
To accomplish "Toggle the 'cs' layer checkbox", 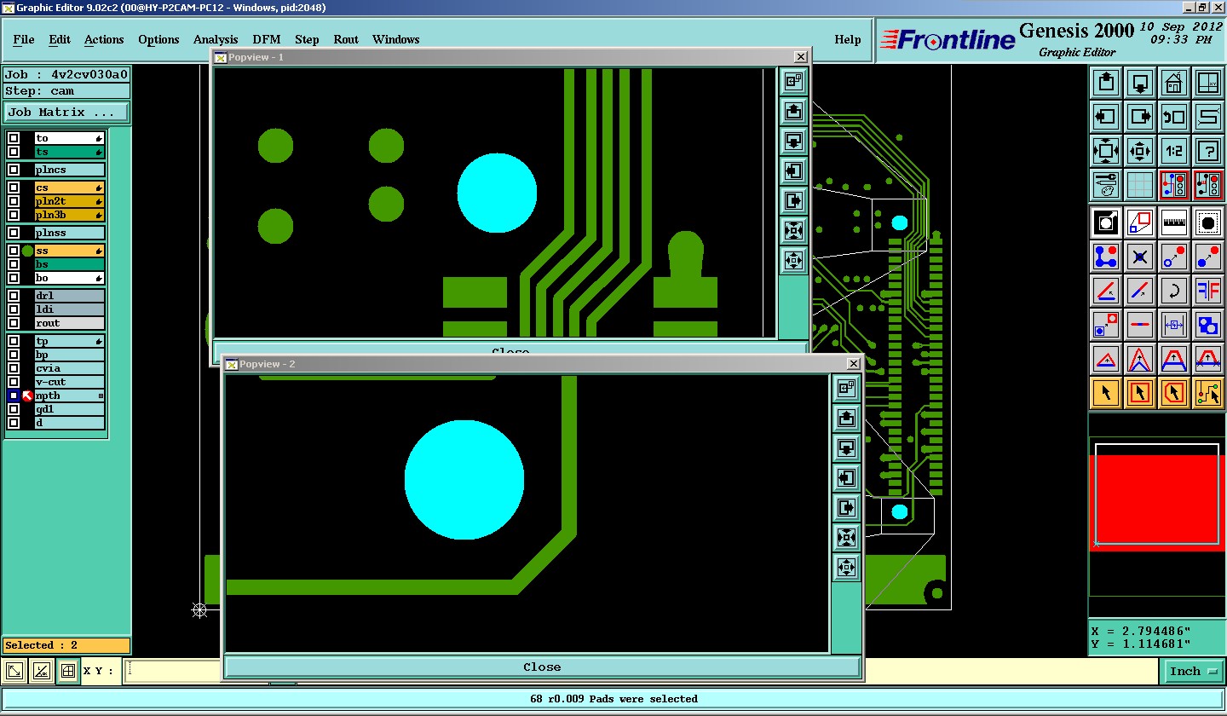I will click(14, 188).
